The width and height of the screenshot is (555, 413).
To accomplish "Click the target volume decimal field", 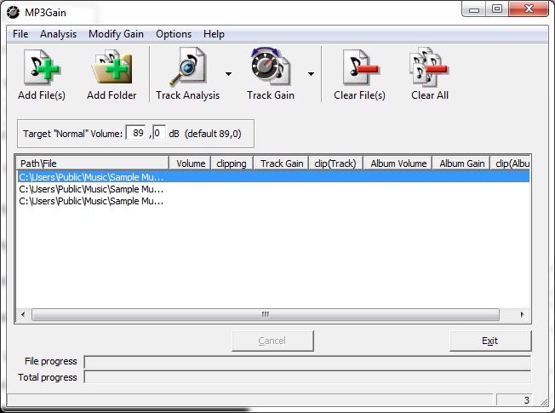I will pyautogui.click(x=159, y=133).
